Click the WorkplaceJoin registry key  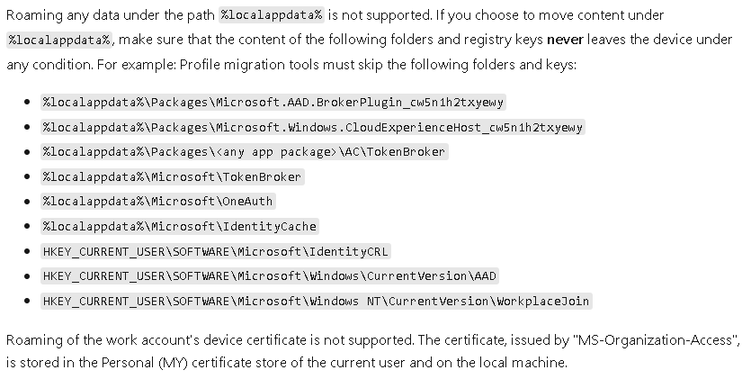317,301
